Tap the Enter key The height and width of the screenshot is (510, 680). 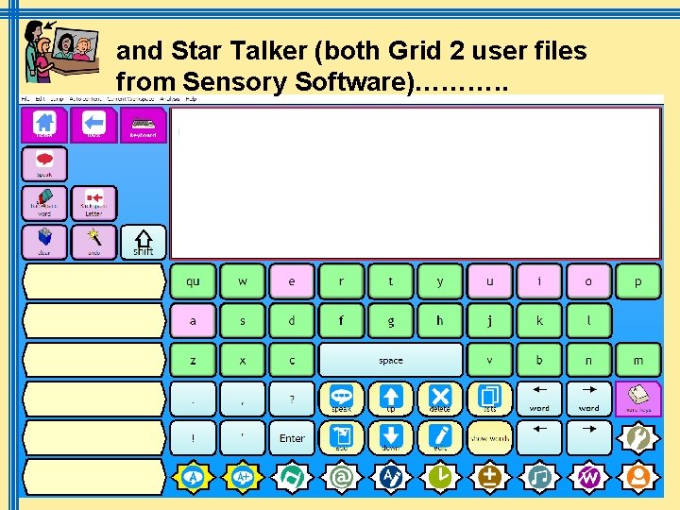pyautogui.click(x=292, y=438)
